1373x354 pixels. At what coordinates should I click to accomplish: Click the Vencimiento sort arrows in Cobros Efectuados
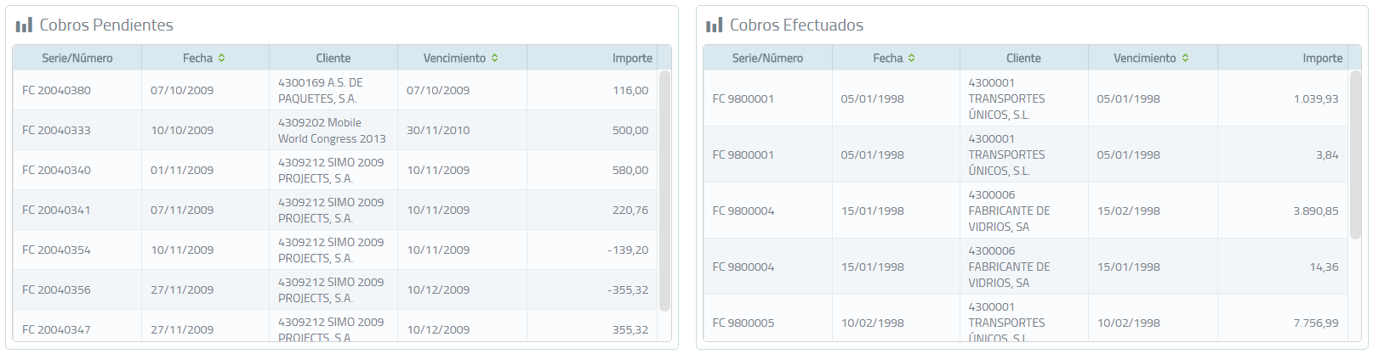[1186, 58]
